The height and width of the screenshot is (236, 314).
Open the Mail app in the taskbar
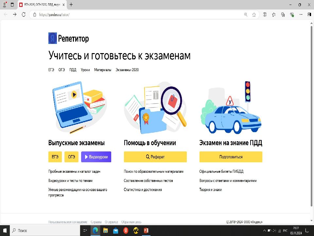pos(115,230)
